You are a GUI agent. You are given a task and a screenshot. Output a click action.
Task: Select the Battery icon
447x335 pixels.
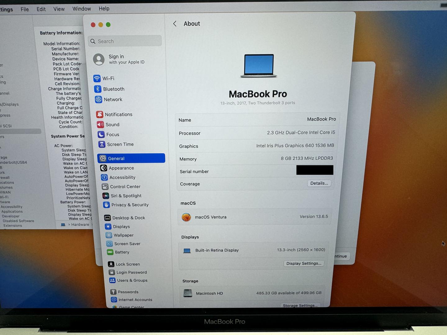(110, 252)
